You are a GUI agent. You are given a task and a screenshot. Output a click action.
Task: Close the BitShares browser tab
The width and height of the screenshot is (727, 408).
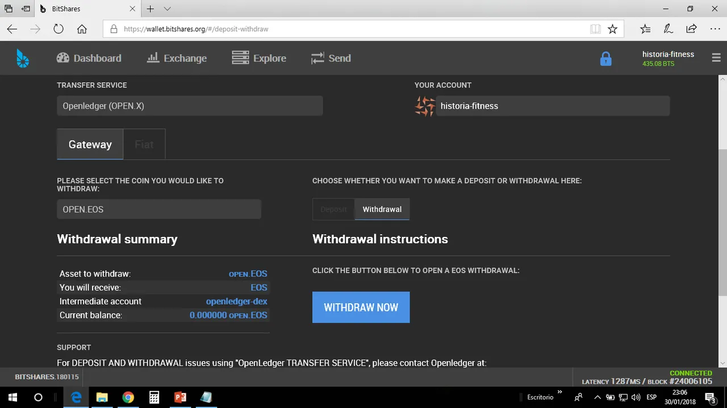(132, 9)
